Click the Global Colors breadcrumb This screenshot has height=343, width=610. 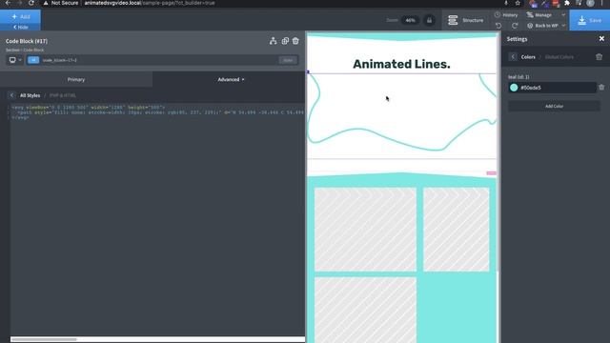click(559, 57)
